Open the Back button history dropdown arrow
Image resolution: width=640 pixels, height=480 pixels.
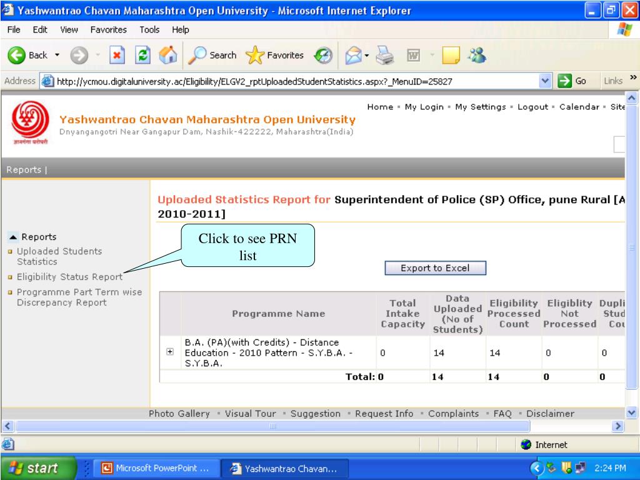pyautogui.click(x=57, y=55)
